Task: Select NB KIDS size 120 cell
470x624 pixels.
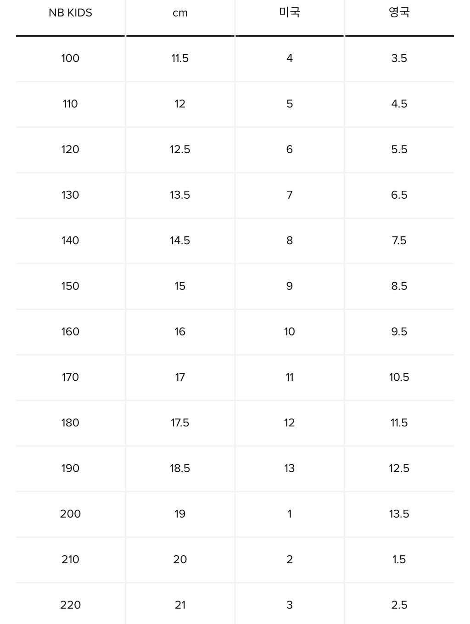Action: click(70, 150)
